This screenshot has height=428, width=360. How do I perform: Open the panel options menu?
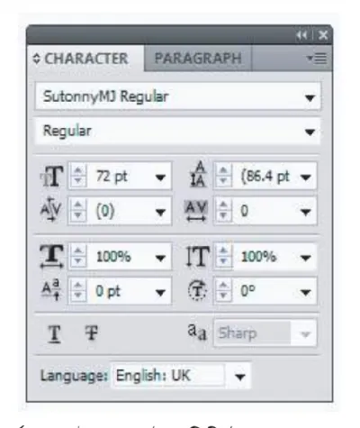click(x=317, y=59)
